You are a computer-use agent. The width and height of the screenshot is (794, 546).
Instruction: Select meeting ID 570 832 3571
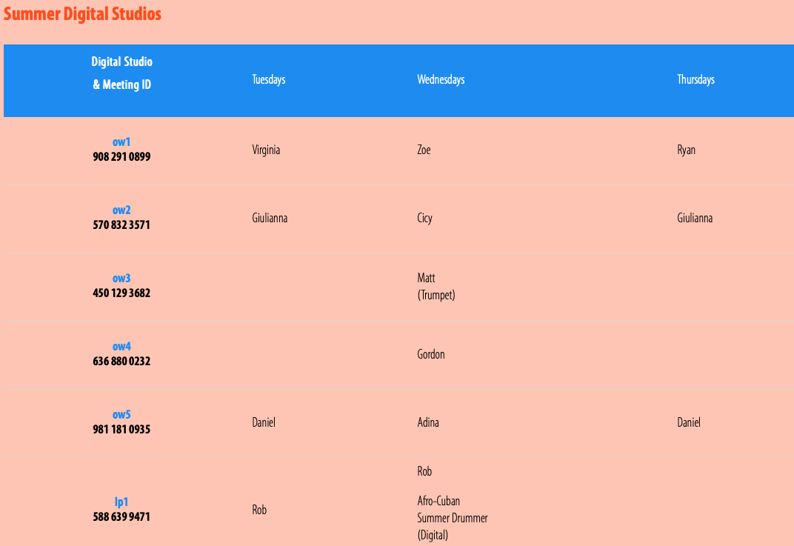(x=121, y=225)
